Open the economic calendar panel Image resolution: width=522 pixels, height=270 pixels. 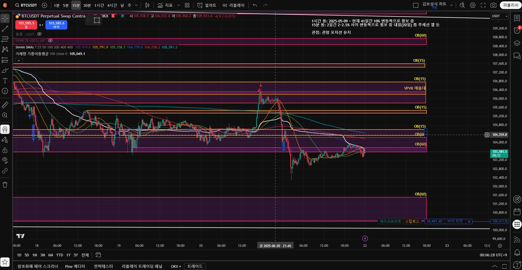pyautogui.click(x=517, y=212)
